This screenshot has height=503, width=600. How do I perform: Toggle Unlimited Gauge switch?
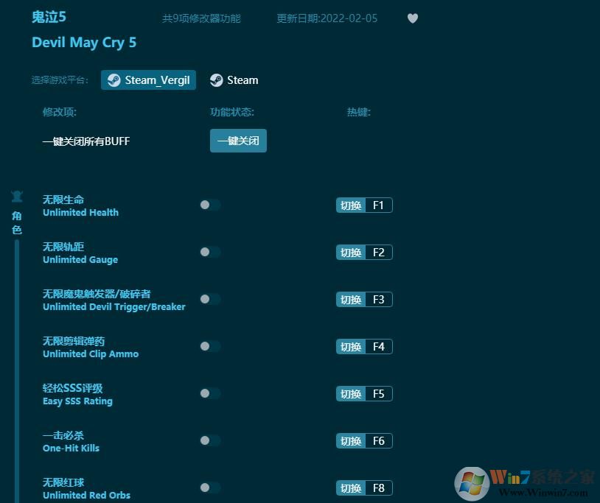click(x=211, y=252)
